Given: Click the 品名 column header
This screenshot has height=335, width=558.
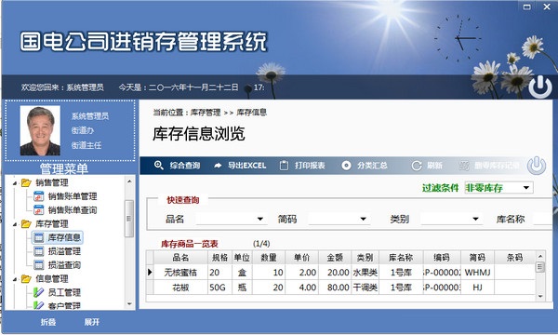Looking at the screenshot, I should 180,257.
